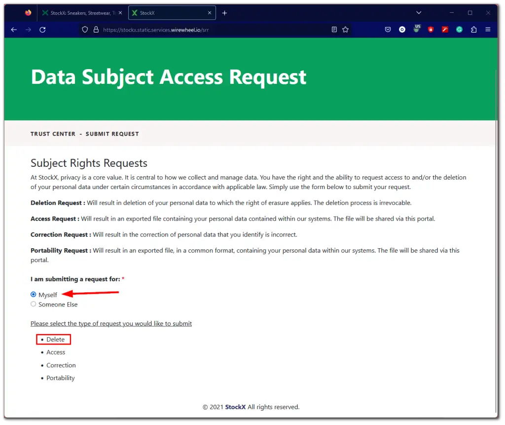Choose the Access request option
This screenshot has height=425, width=505.
55,352
